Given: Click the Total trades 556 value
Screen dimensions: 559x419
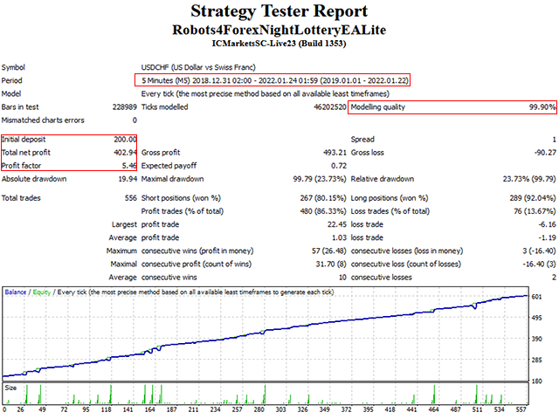Looking at the screenshot, I should (128, 199).
